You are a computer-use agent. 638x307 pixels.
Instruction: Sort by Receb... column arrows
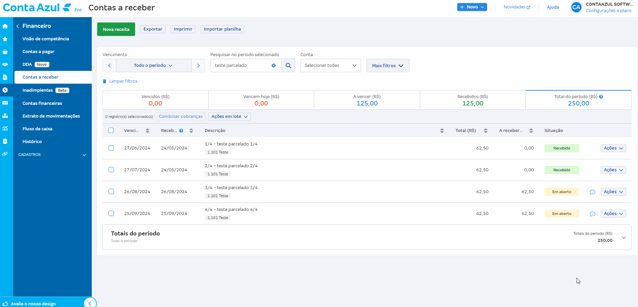coord(191,131)
